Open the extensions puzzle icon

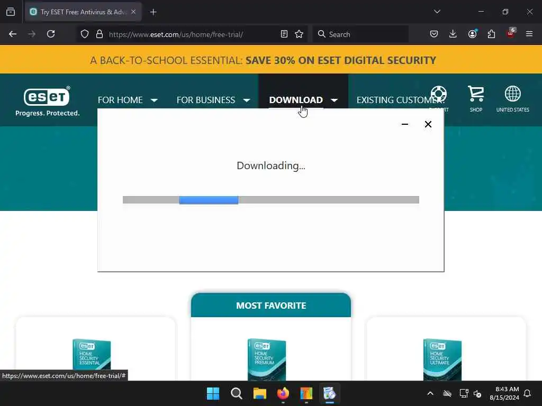coord(491,34)
